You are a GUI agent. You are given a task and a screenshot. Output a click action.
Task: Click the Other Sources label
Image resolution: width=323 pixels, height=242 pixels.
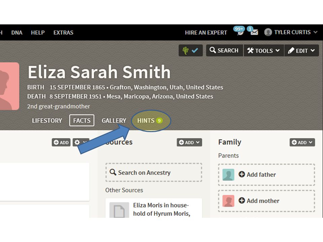coord(124,190)
